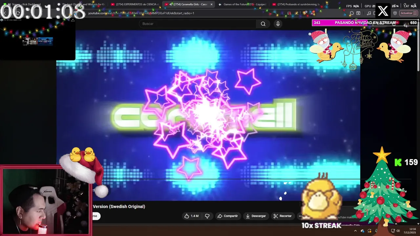Expand hidden system tray icons chevron
The image size is (420, 236).
click(x=355, y=231)
